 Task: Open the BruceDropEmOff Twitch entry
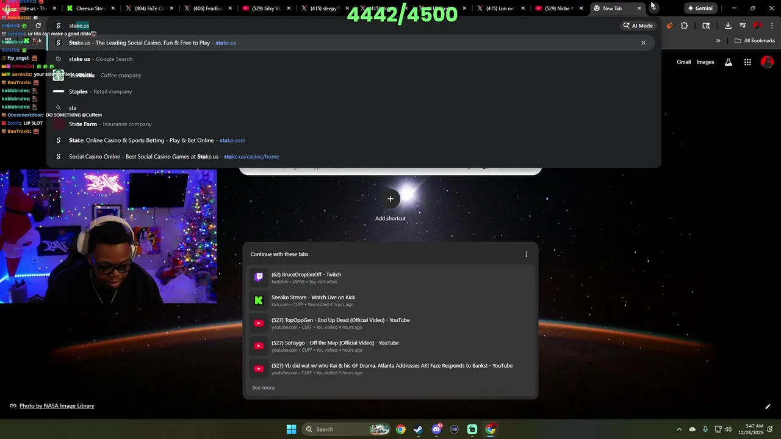[x=390, y=277]
